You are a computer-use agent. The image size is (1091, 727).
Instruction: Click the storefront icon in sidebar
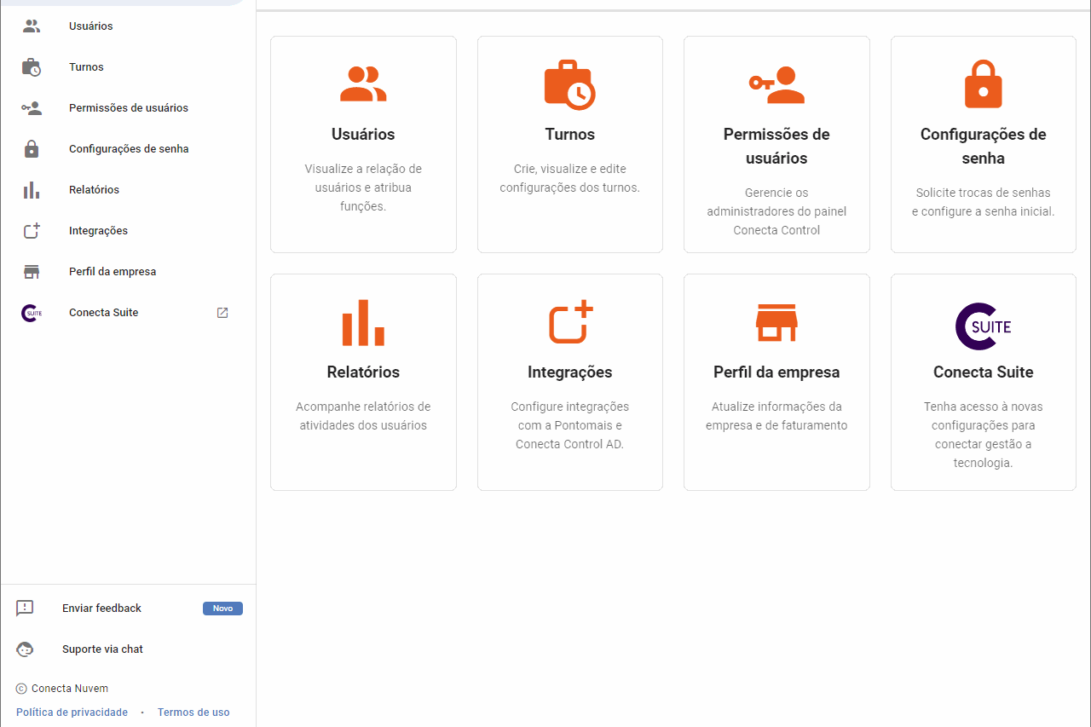point(32,272)
